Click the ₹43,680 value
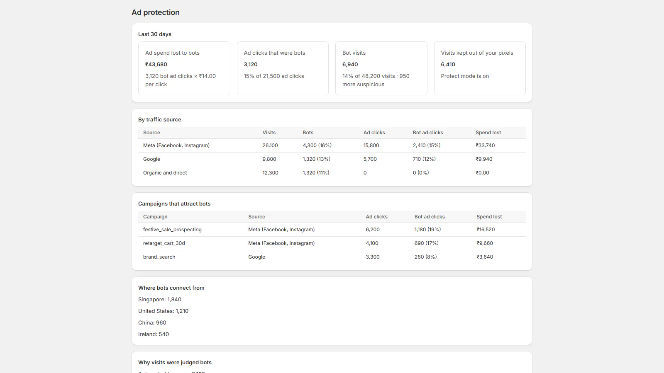Viewport: 664px width, 373px height. click(x=156, y=64)
